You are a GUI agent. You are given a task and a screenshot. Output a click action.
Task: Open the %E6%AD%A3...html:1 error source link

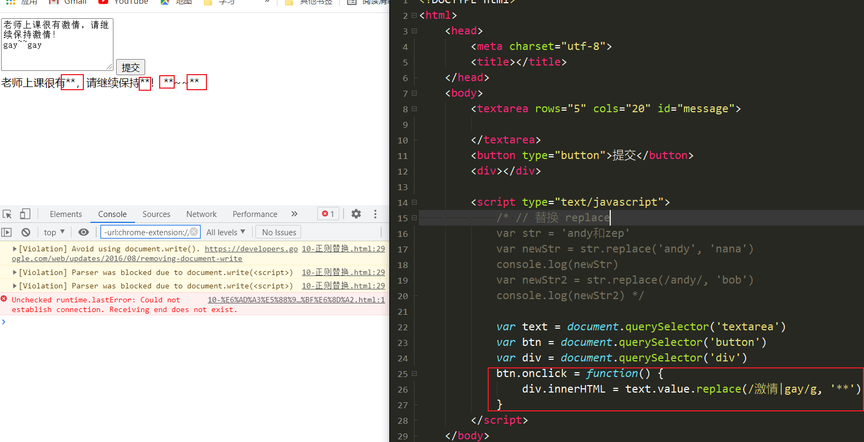point(296,300)
